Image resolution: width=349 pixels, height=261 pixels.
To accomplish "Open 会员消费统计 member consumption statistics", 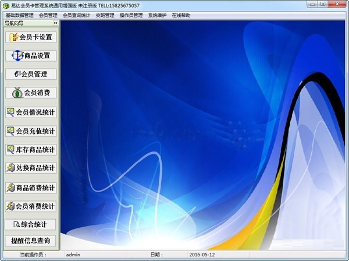I will tap(31, 206).
